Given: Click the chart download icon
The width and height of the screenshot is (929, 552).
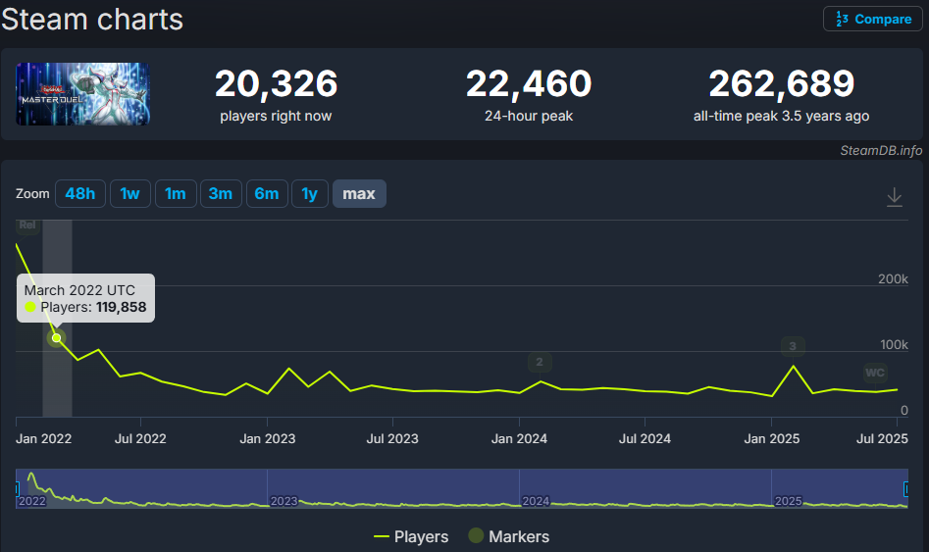Looking at the screenshot, I should point(894,197).
